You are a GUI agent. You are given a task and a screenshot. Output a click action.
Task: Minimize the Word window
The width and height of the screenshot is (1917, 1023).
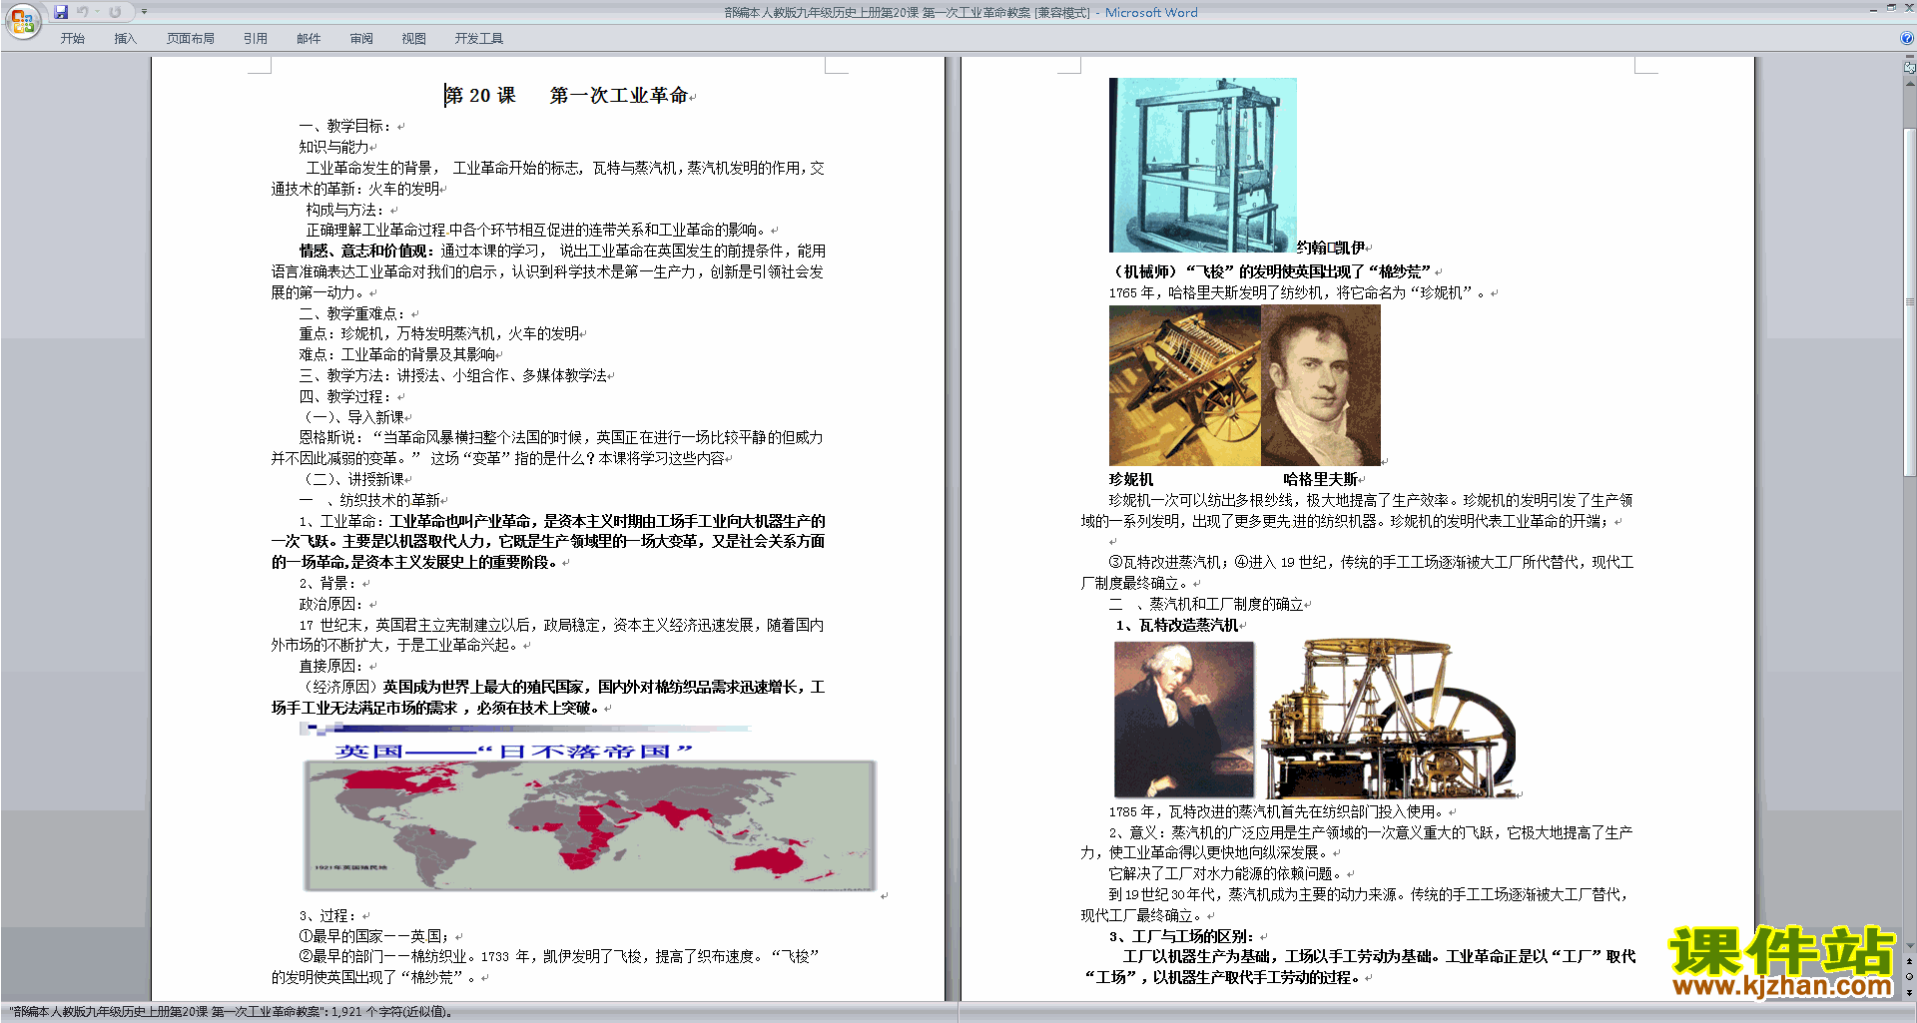coord(1873,9)
